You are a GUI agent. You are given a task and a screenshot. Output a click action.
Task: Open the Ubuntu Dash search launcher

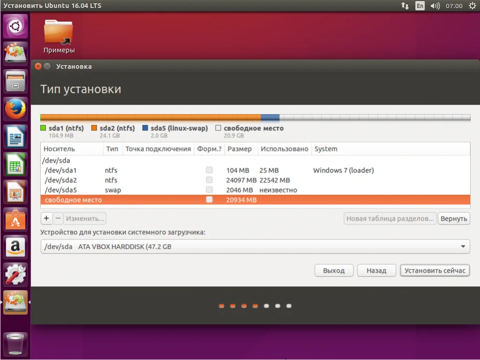[15, 26]
